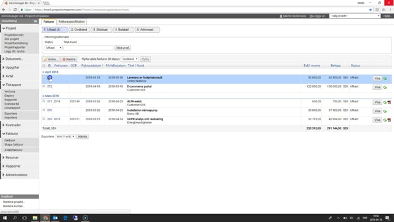Viewport: 394px width, 222px height.
Task: Click the Hämta export button
Action: coord(82,136)
